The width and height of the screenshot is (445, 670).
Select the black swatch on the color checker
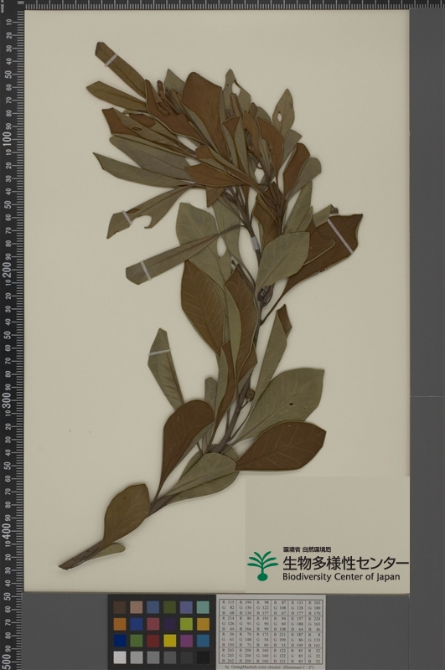(x=203, y=657)
